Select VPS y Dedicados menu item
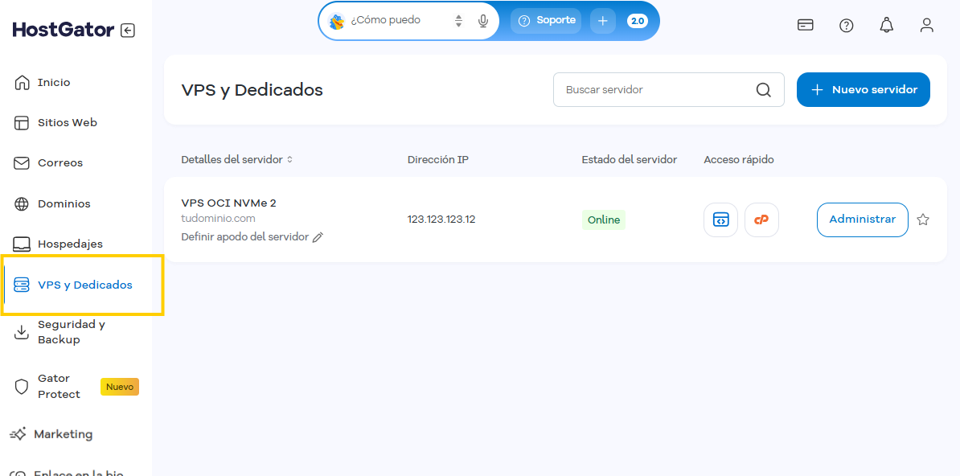 (x=84, y=285)
